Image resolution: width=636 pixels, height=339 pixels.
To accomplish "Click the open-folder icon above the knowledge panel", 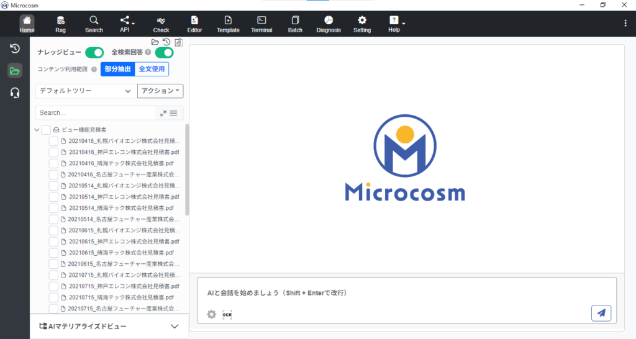I will 155,42.
